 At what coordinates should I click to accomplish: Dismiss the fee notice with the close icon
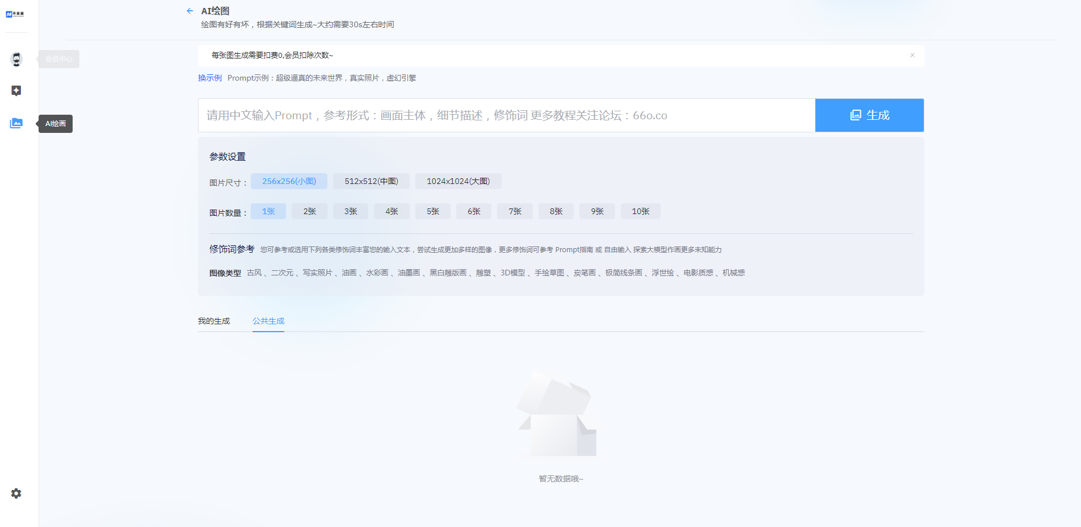pos(912,55)
